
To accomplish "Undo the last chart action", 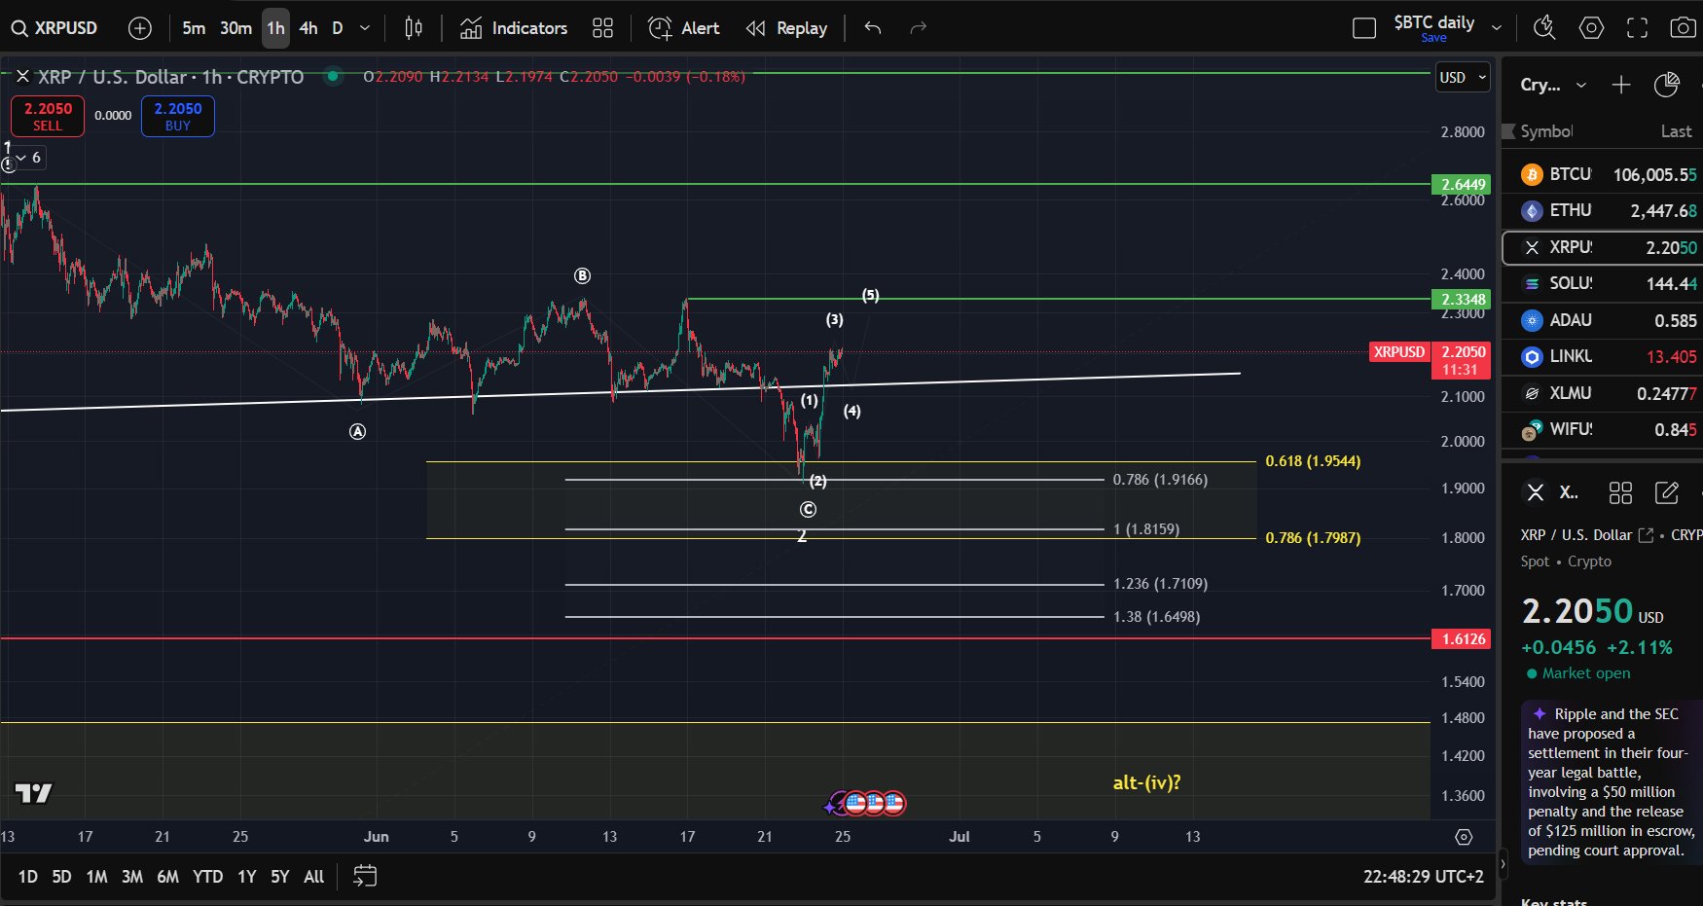I will 873,28.
